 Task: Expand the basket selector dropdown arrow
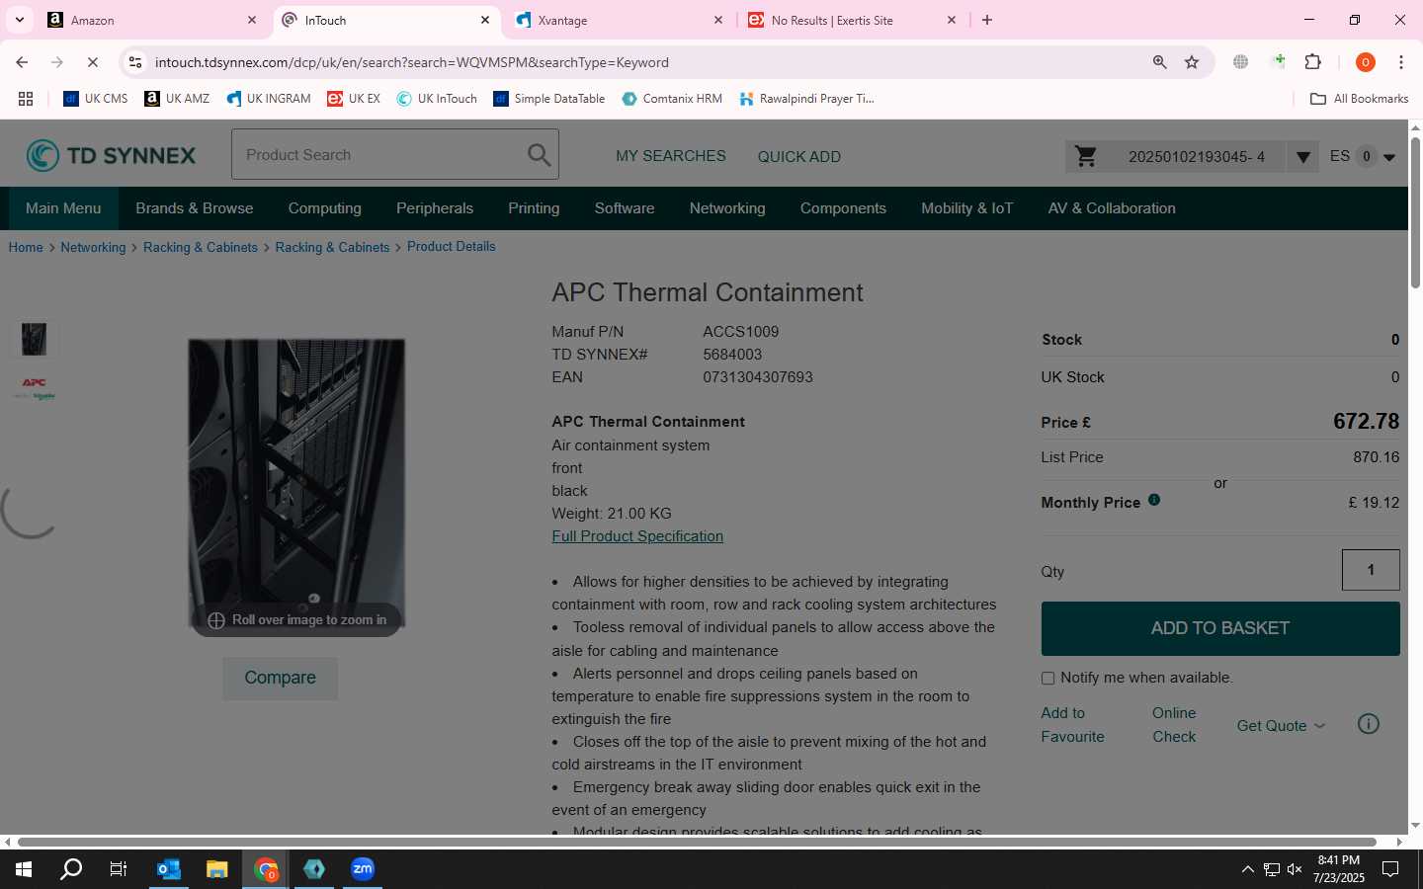(x=1302, y=156)
